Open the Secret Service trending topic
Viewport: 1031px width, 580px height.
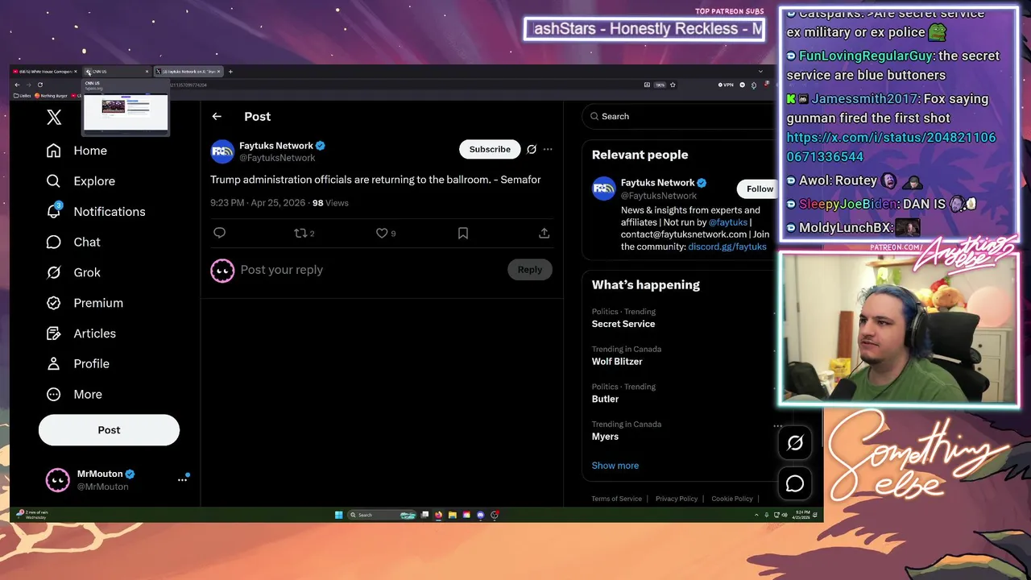click(623, 324)
